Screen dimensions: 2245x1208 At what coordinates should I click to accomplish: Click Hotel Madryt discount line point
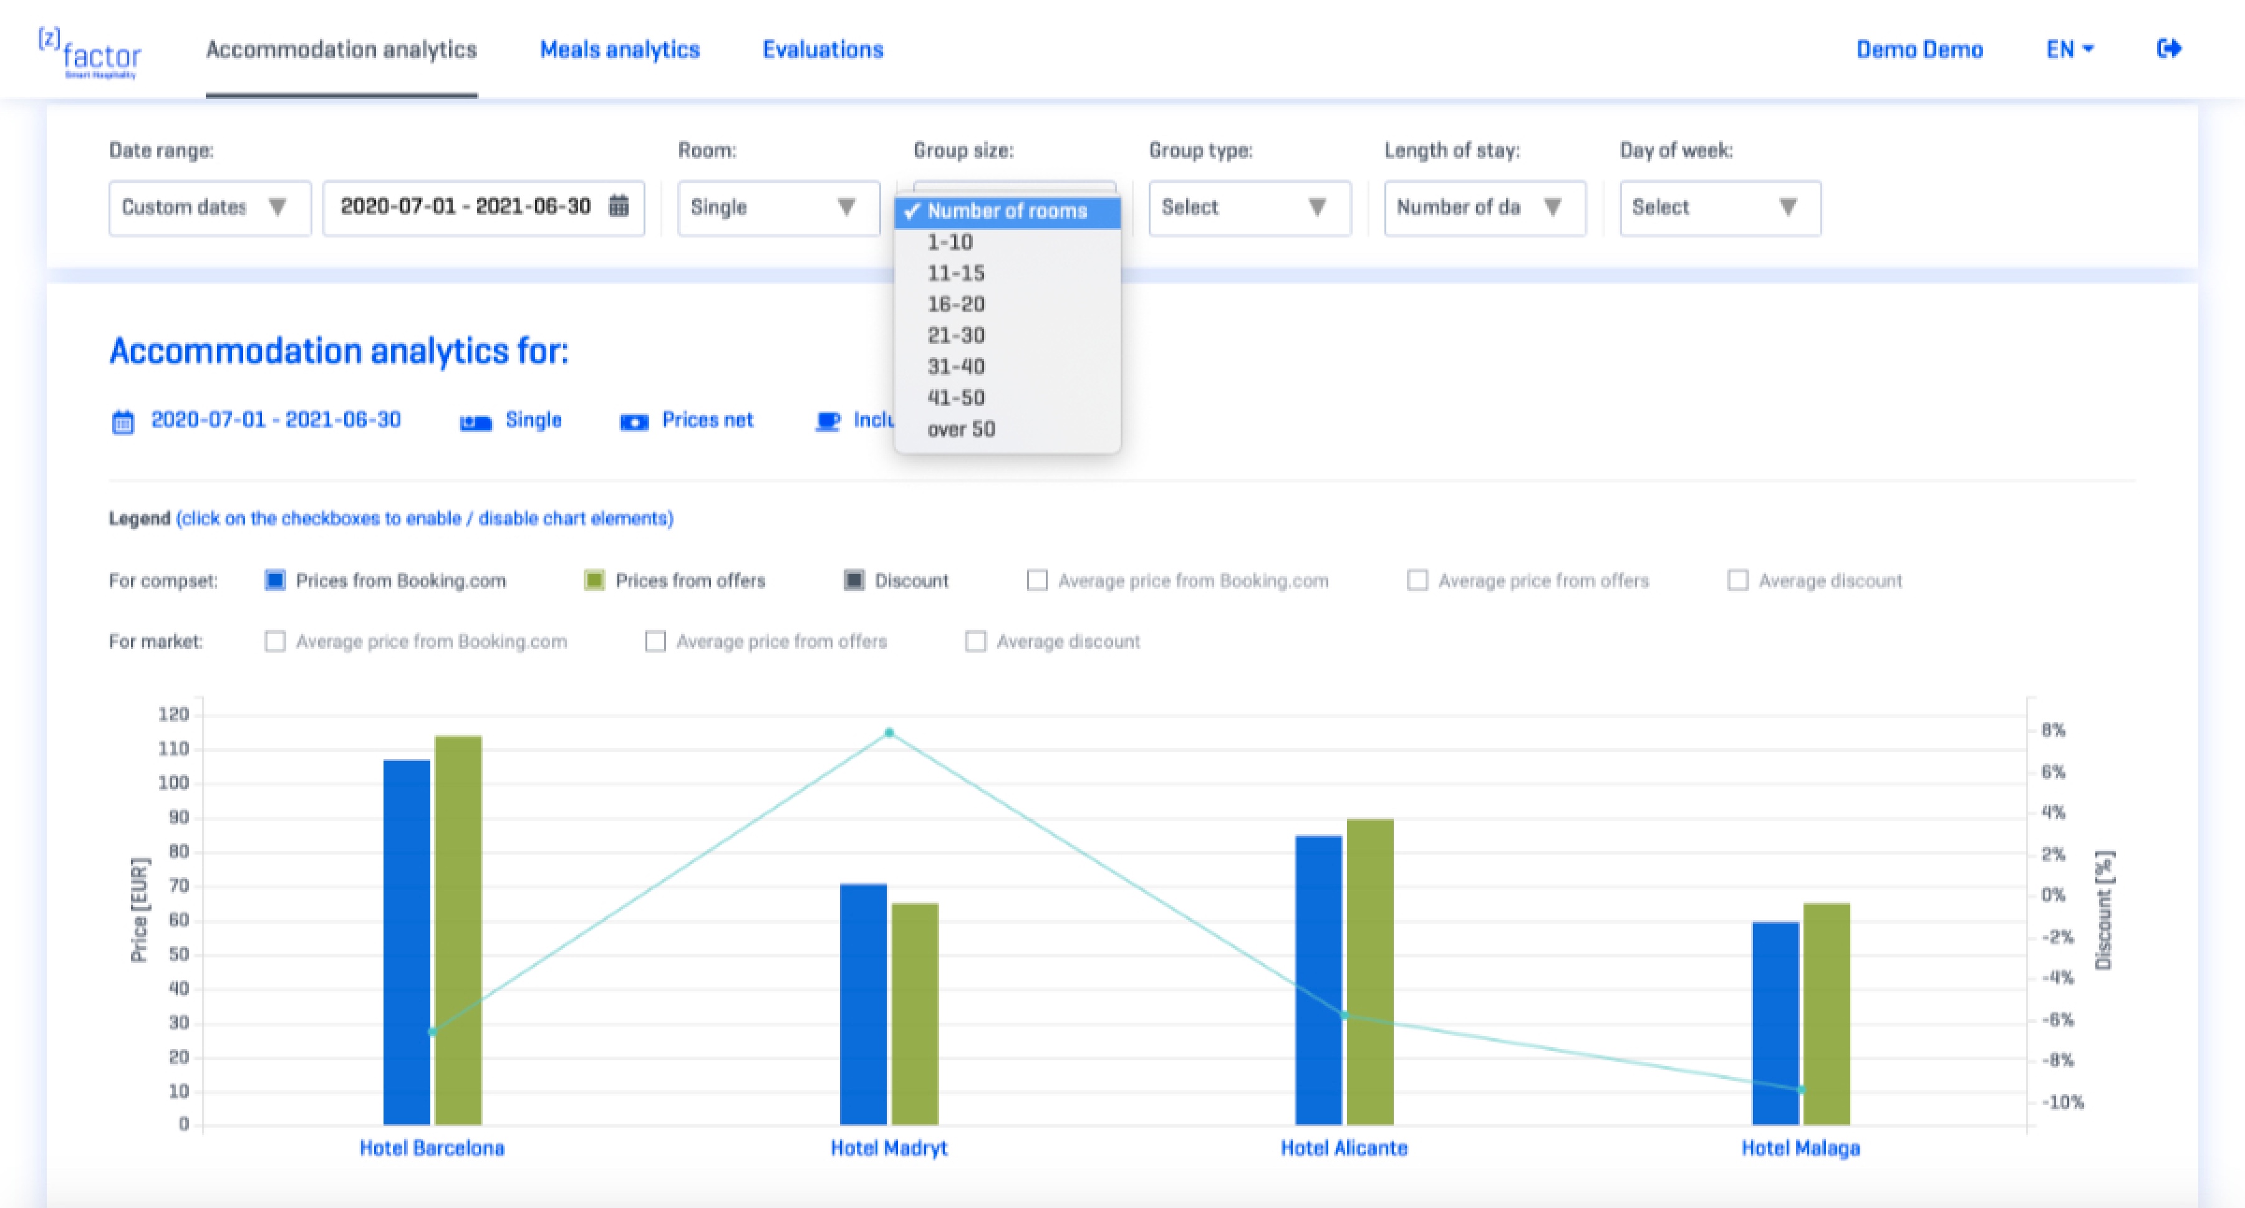click(889, 732)
